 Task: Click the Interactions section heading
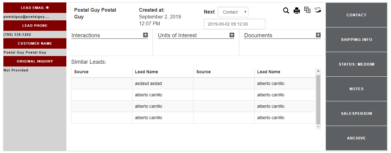pyautogui.click(x=86, y=35)
